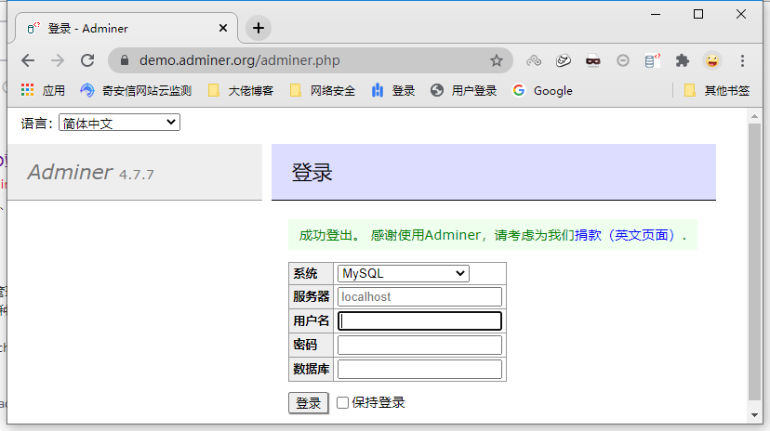This screenshot has height=431, width=770.
Task: Follow the 捐款（英文页面） link
Action: [x=626, y=235]
